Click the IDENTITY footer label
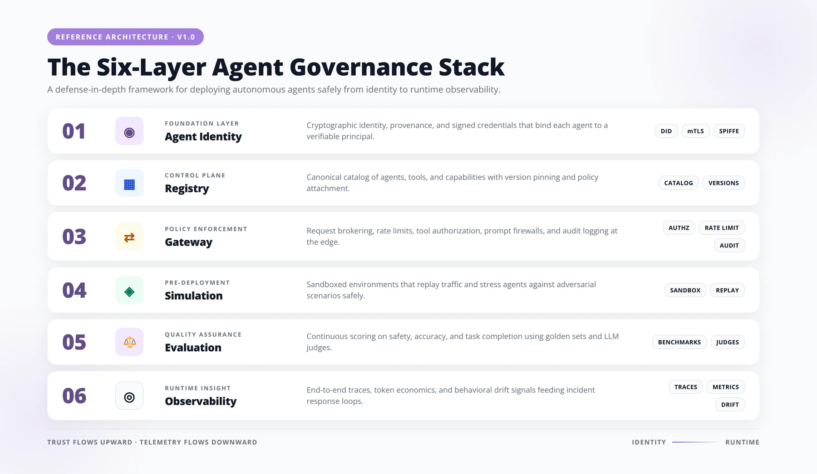Screen dimensions: 817x474 [649, 442]
